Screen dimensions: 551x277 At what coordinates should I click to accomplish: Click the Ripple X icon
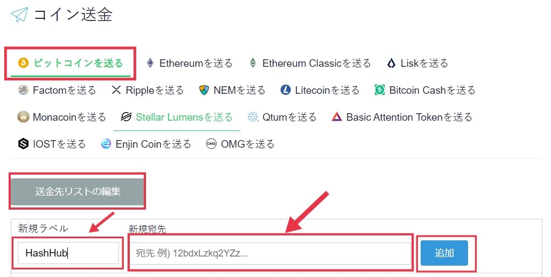116,90
